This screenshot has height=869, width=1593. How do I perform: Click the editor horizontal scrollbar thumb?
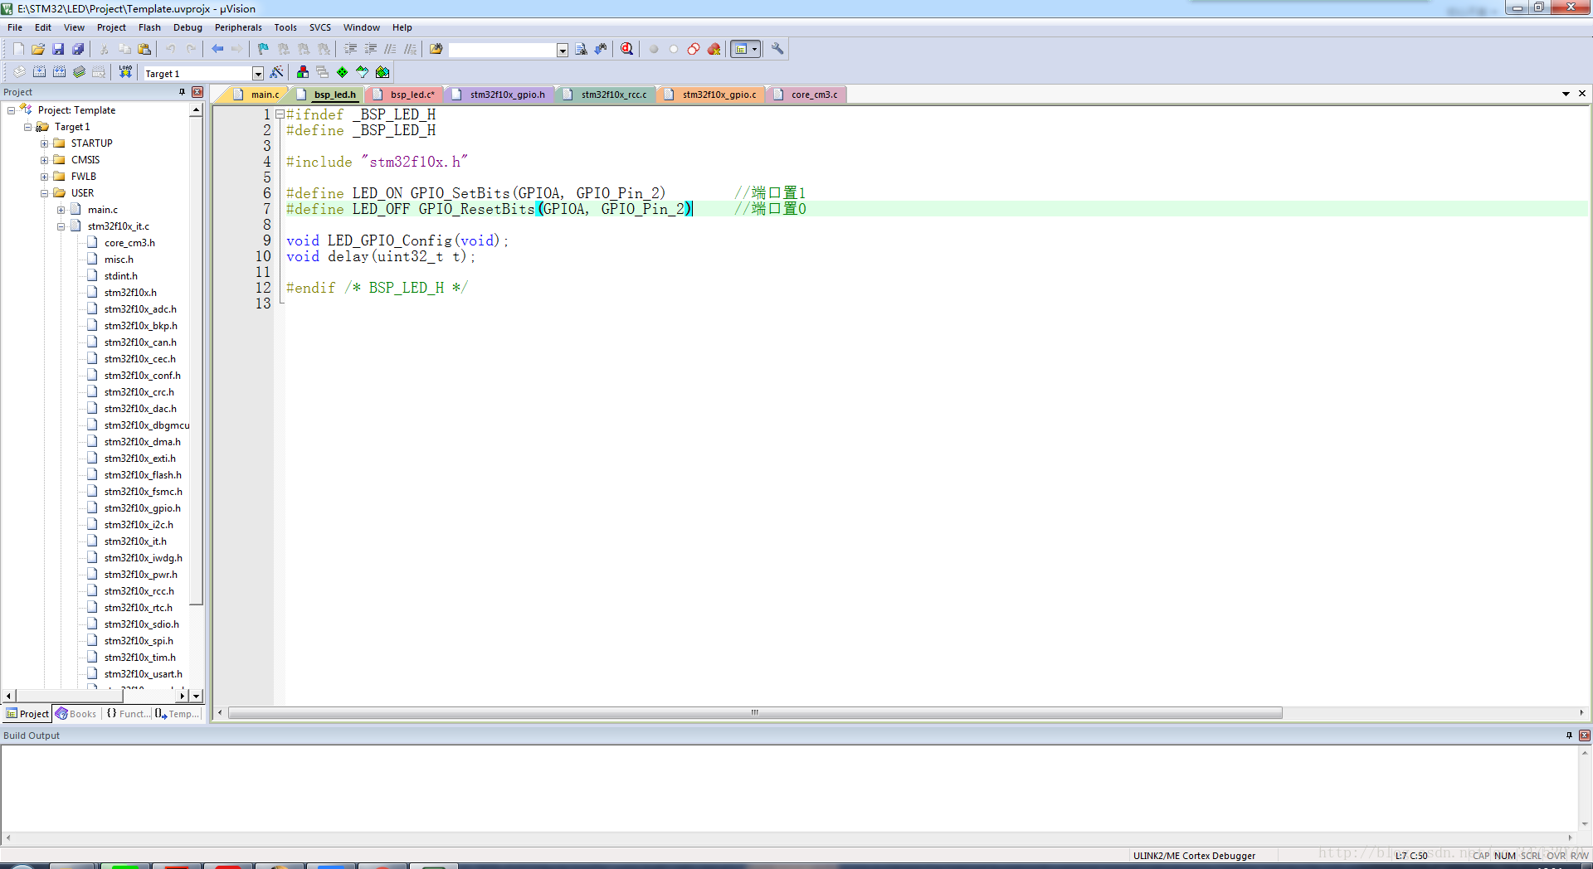coord(755,713)
